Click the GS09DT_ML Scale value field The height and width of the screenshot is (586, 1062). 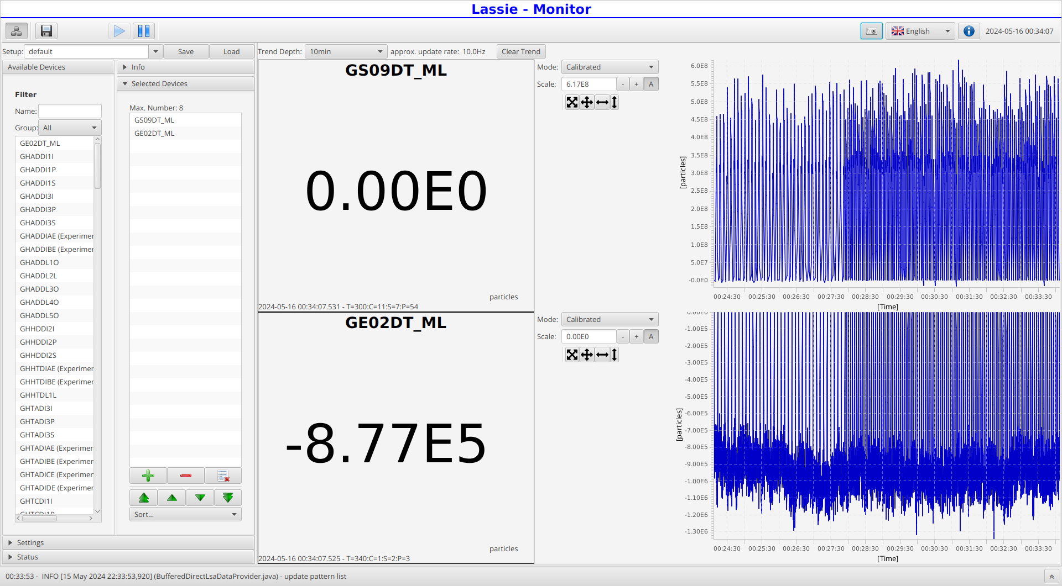pyautogui.click(x=589, y=84)
